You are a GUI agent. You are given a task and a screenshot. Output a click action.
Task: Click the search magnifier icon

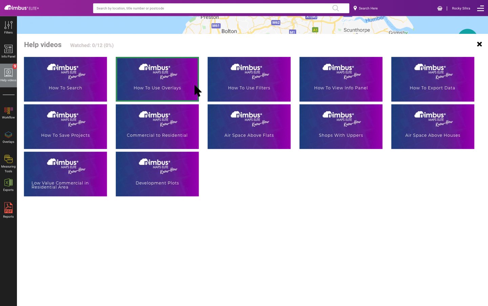(x=335, y=8)
